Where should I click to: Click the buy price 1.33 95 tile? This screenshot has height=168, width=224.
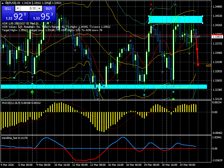pos(42,17)
